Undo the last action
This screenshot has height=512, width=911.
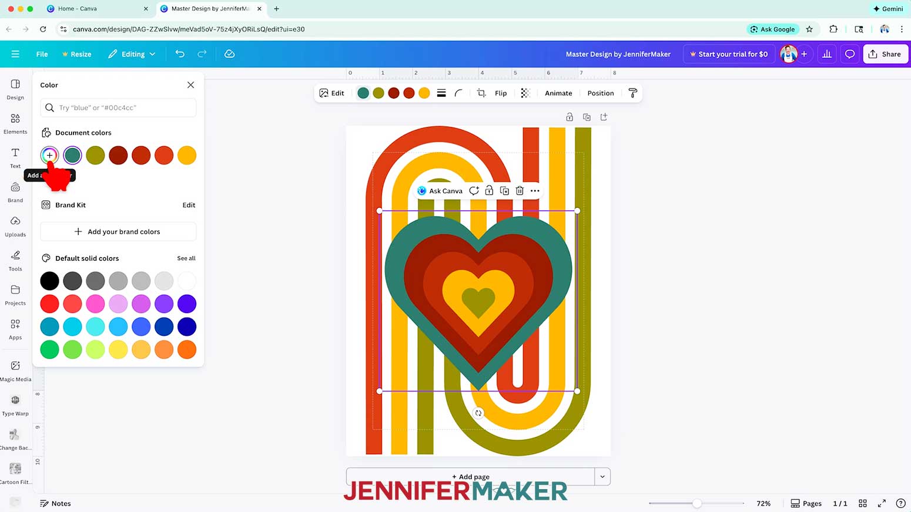pos(180,54)
